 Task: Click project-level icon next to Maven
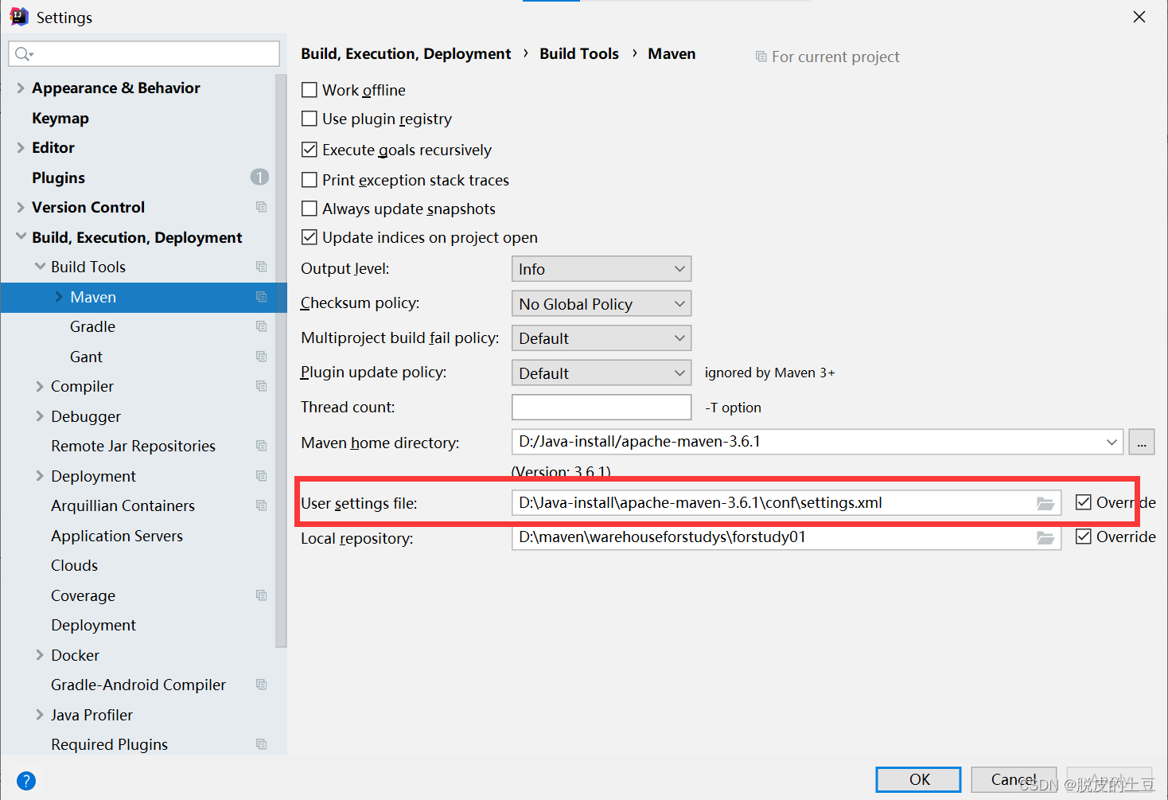(261, 297)
